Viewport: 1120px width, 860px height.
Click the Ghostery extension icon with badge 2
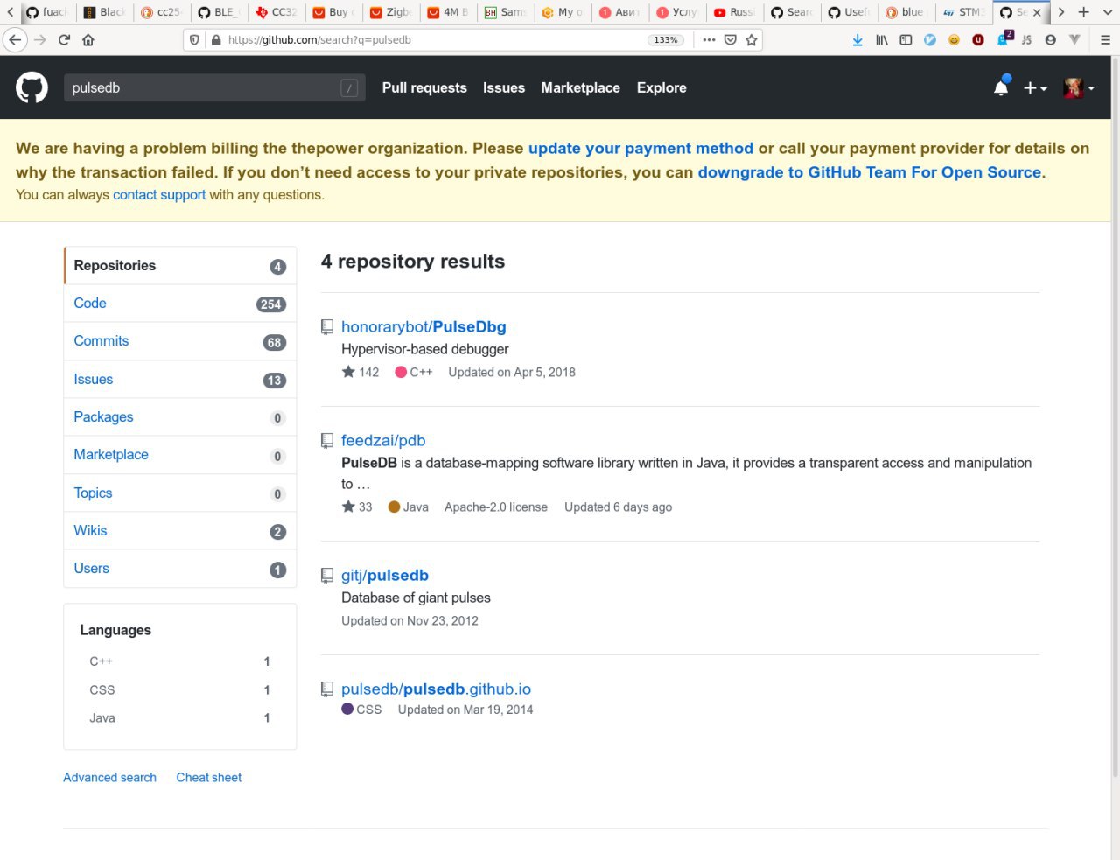1004,38
